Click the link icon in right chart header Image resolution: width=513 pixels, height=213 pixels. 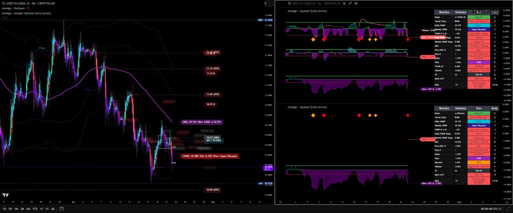350,3
